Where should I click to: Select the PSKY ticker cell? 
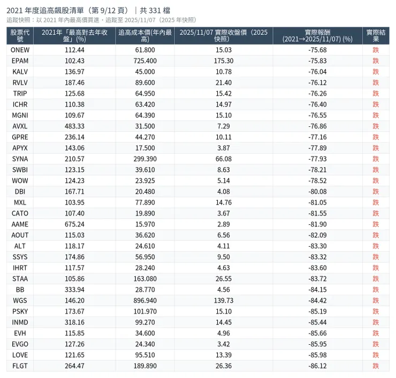click(x=20, y=311)
